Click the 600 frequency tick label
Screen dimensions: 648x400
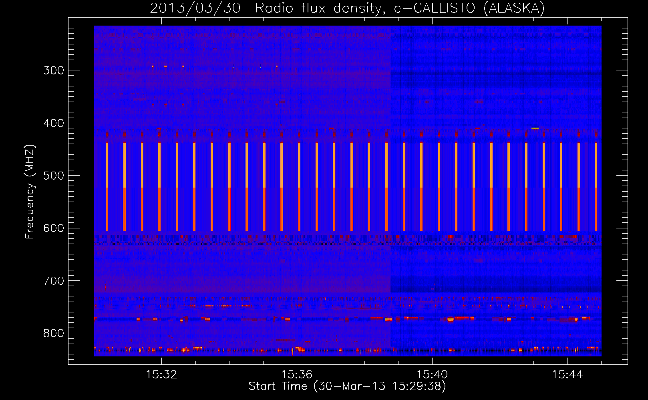[54, 228]
